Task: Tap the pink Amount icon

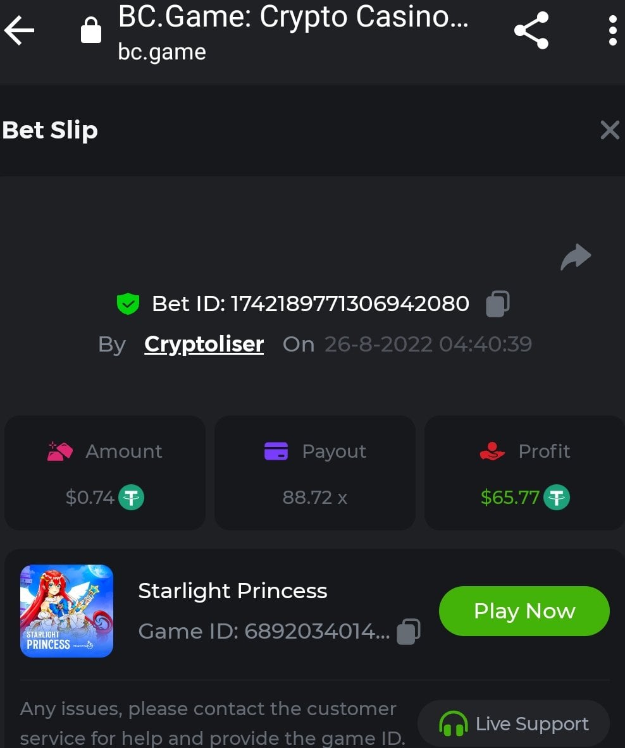Action: pyautogui.click(x=59, y=451)
